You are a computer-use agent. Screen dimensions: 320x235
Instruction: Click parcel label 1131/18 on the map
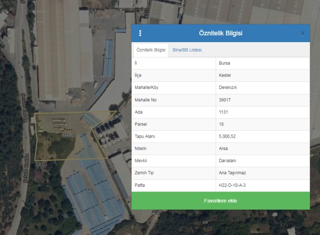click(x=68, y=135)
